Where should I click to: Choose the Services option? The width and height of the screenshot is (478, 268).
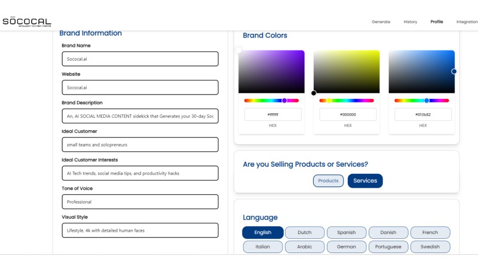[x=365, y=181]
